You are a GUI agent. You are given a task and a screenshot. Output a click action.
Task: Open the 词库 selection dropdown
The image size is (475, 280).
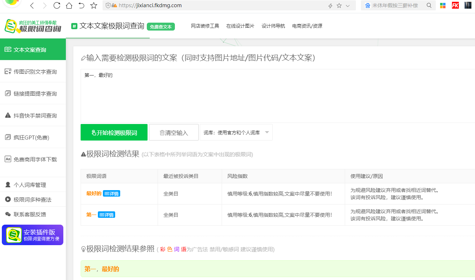(236, 132)
